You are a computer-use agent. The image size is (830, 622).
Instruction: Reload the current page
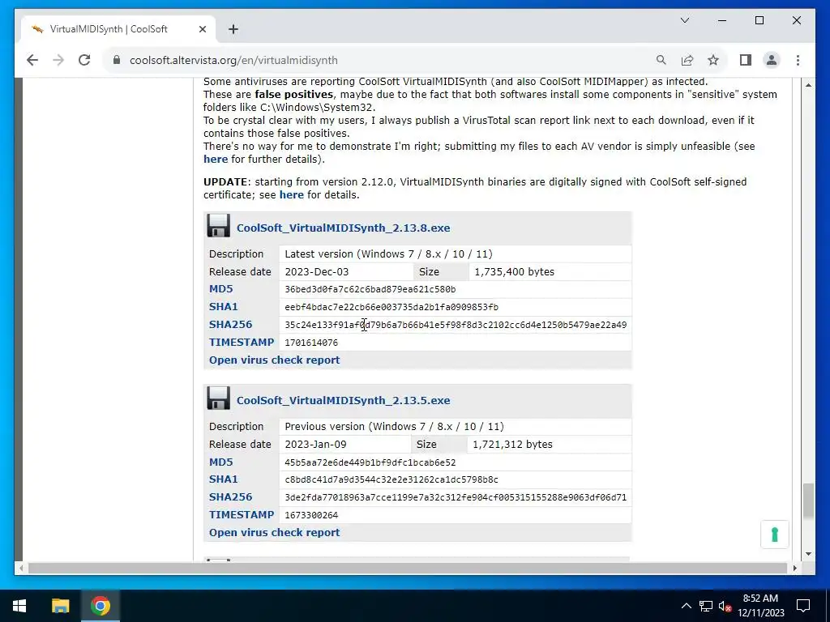[x=84, y=60]
